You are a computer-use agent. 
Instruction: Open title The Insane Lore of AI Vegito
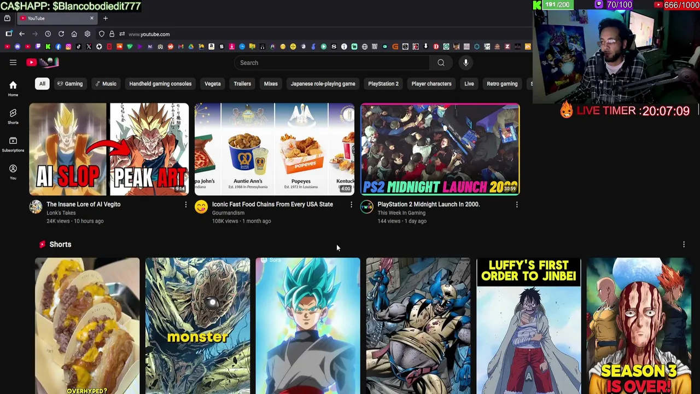83,204
